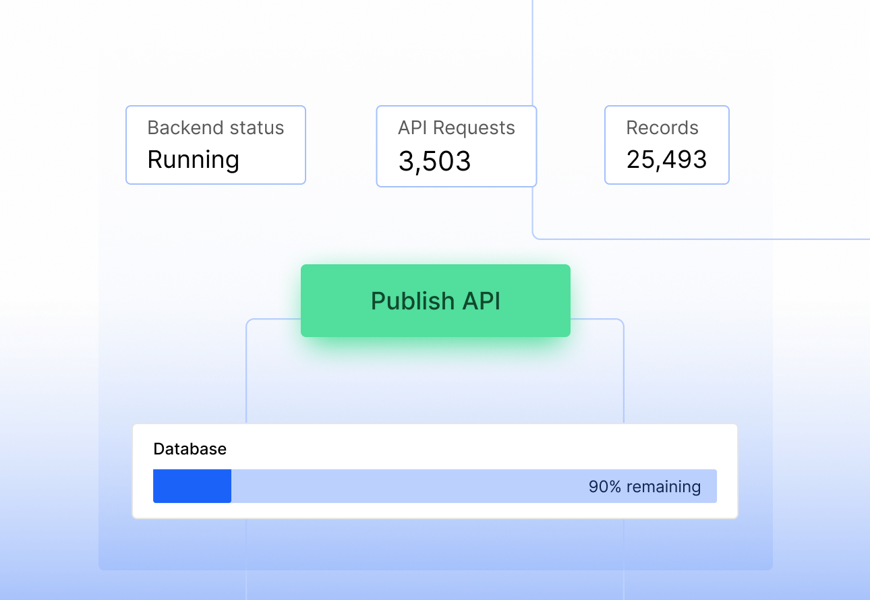Image resolution: width=870 pixels, height=600 pixels.
Task: Select the light progress track to adjust usage
Action: click(472, 485)
